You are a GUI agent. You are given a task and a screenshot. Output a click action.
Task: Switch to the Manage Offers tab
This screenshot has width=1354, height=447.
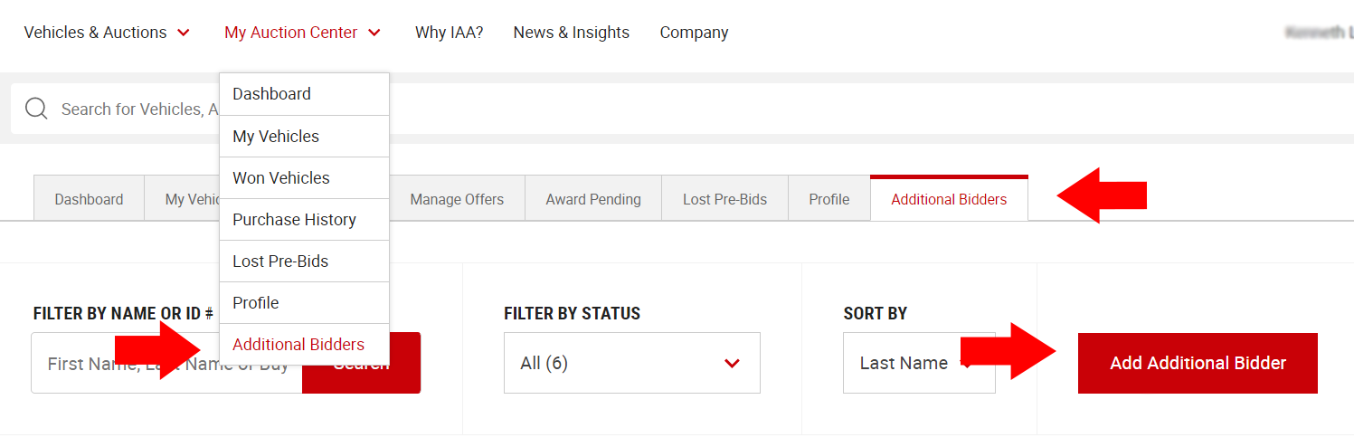tap(457, 199)
